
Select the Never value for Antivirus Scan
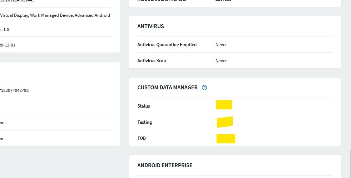coord(221,61)
